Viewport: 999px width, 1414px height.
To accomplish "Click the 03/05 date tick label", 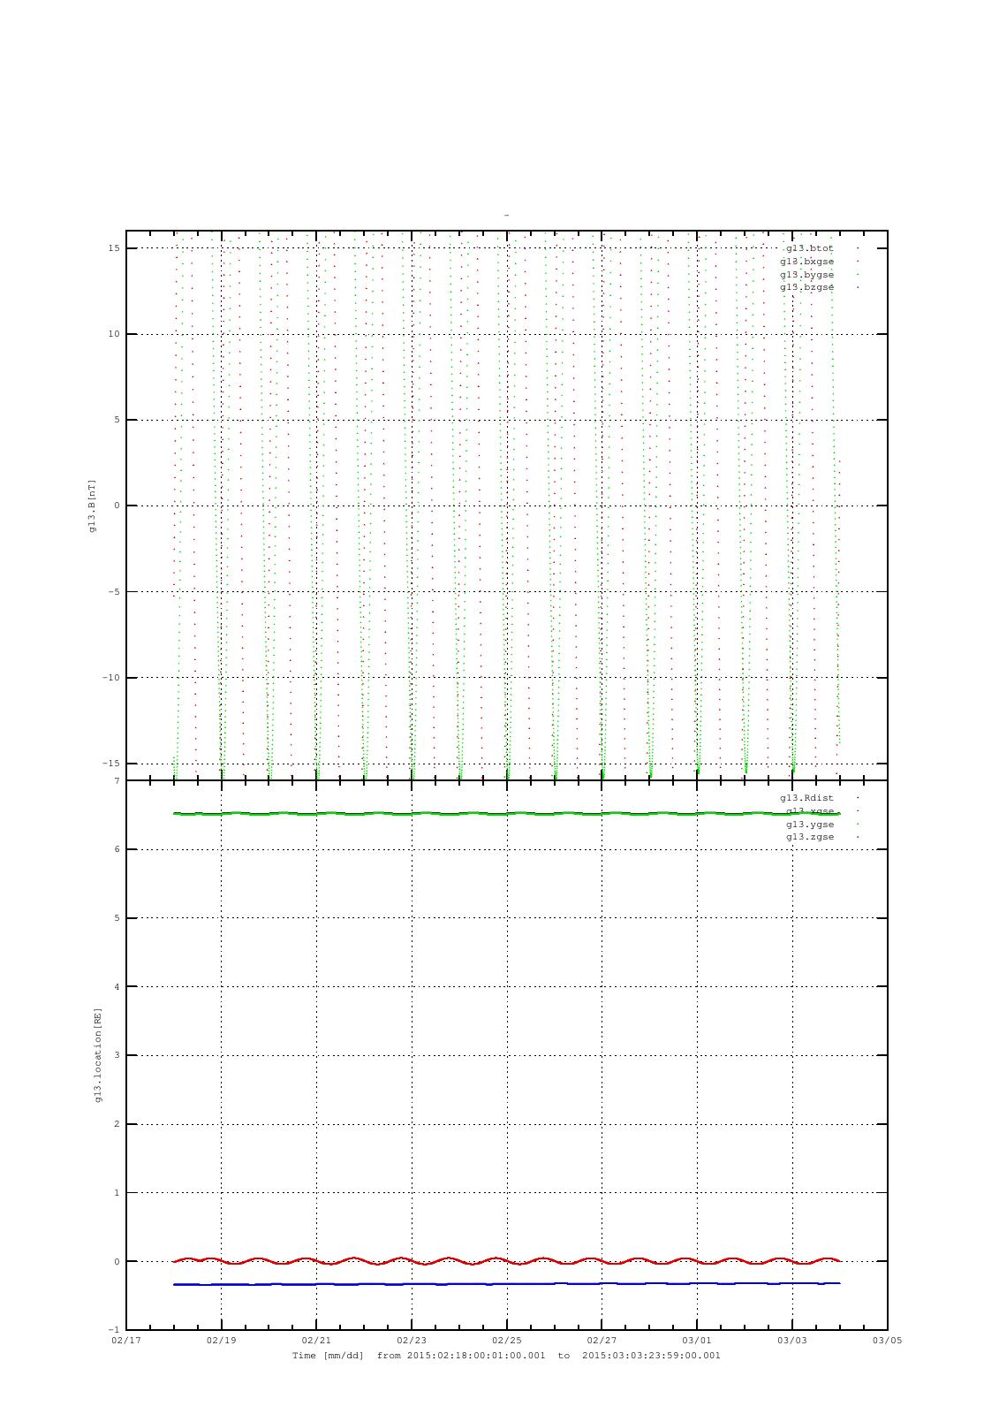I will click(x=887, y=1341).
